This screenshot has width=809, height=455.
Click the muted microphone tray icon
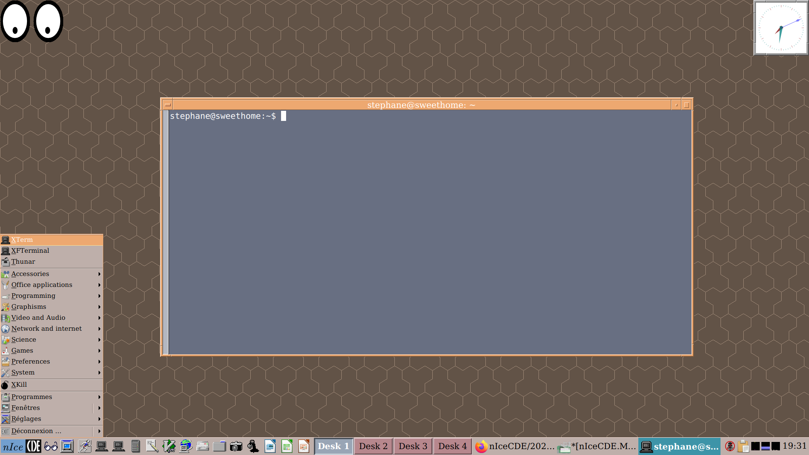coord(730,446)
